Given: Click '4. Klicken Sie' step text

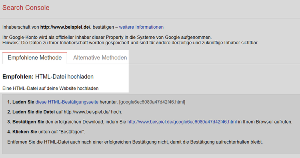Looking at the screenshot, I should pyautogui.click(x=22, y=132).
